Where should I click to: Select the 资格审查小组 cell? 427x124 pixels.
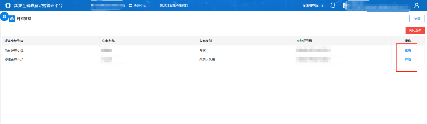(x=14, y=60)
